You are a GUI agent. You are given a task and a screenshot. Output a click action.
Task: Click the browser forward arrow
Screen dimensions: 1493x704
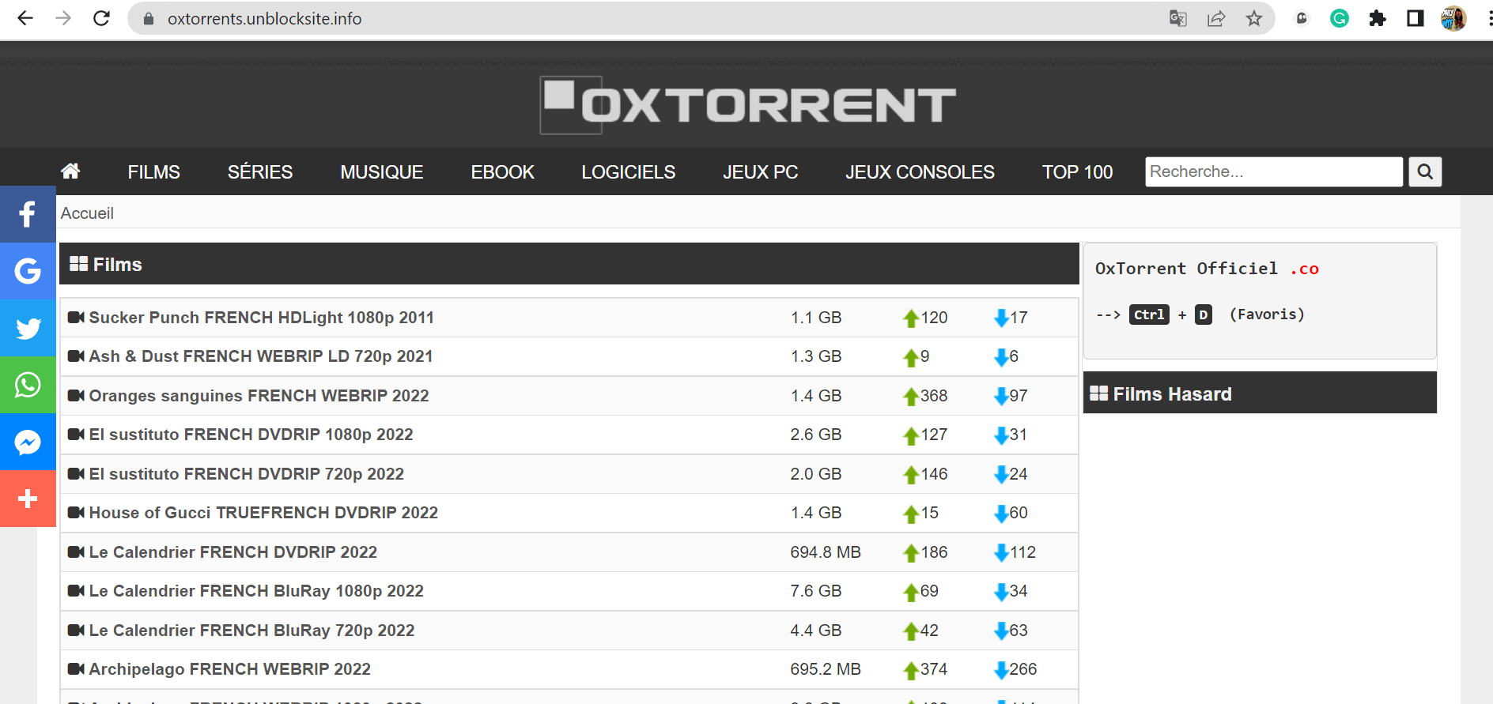(x=63, y=18)
